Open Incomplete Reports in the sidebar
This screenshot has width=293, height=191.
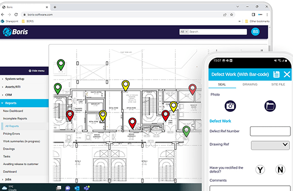(x=15, y=119)
